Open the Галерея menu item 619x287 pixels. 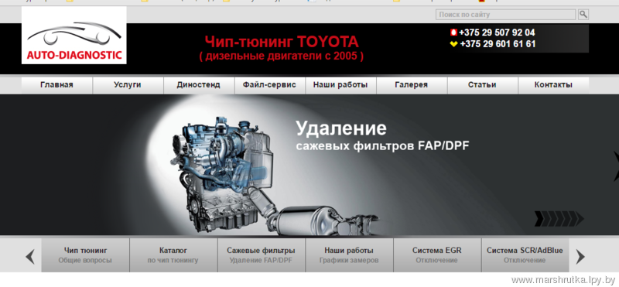(x=412, y=85)
